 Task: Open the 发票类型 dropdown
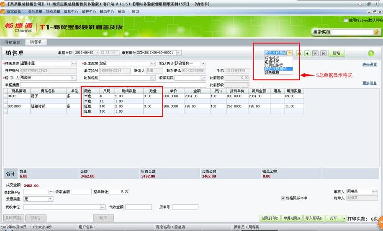pyautogui.click(x=51, y=199)
